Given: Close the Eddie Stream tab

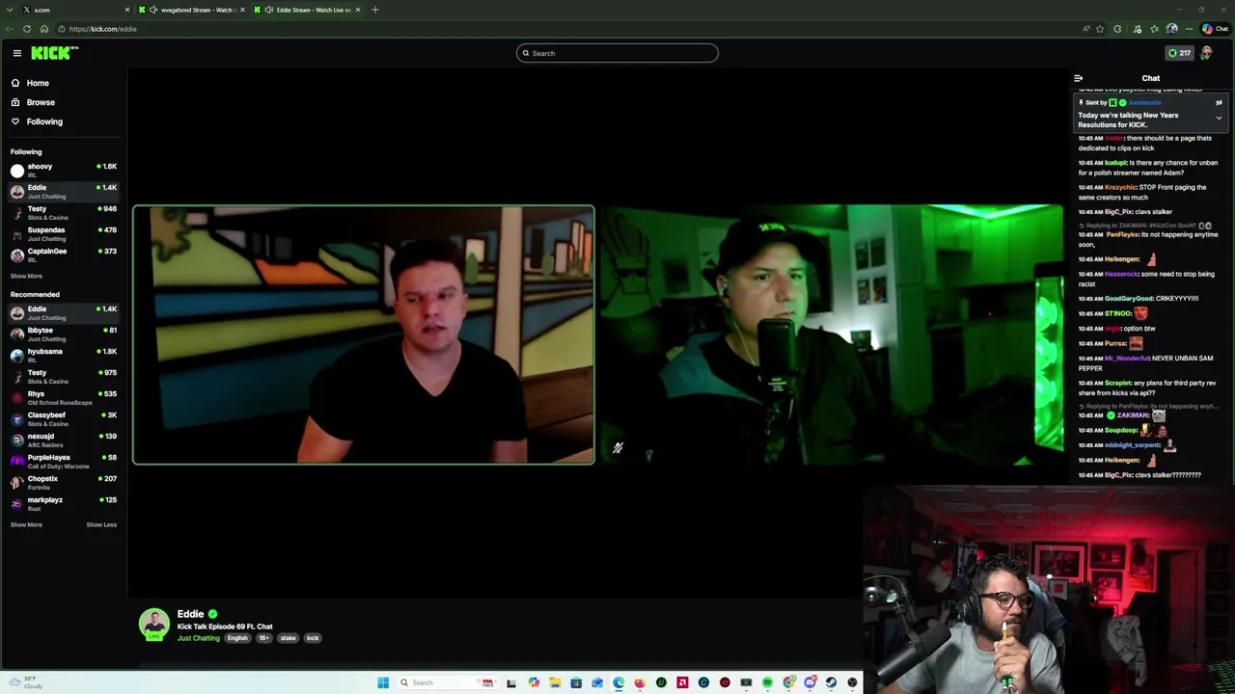Looking at the screenshot, I should tap(358, 10).
